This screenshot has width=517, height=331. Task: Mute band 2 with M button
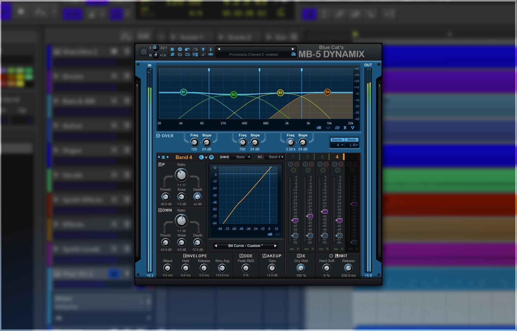[311, 164]
